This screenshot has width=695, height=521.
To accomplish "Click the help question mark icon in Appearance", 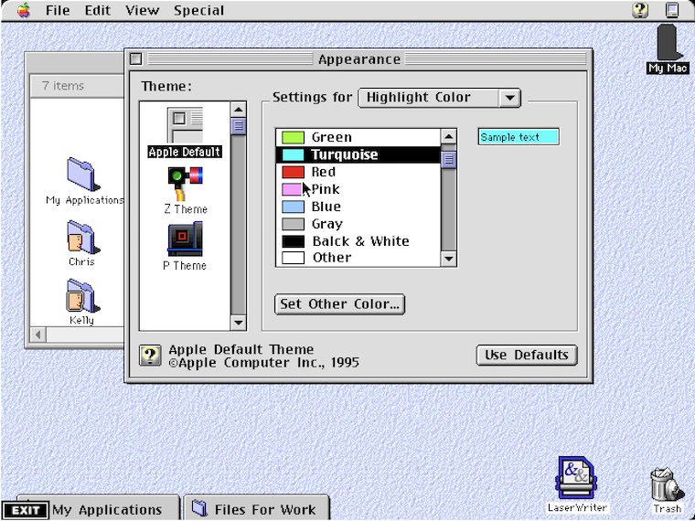I will pyautogui.click(x=150, y=356).
